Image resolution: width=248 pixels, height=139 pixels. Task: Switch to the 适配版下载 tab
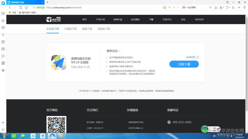point(103,29)
